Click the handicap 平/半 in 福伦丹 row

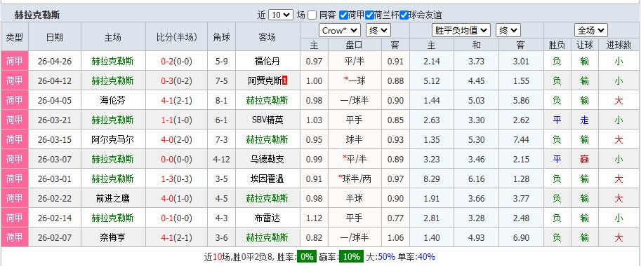point(355,62)
